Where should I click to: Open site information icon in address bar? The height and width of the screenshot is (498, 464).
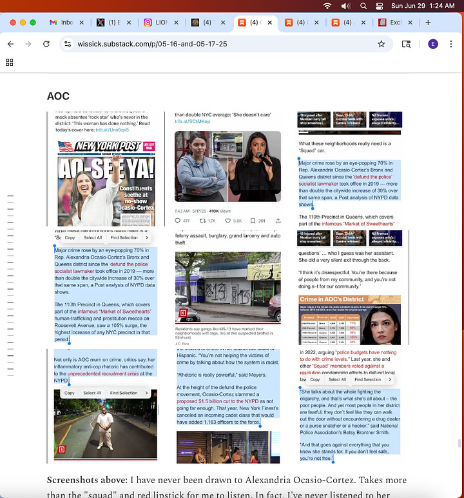tap(68, 44)
